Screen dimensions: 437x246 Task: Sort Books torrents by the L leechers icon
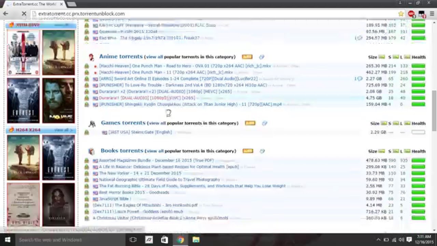(x=407, y=151)
